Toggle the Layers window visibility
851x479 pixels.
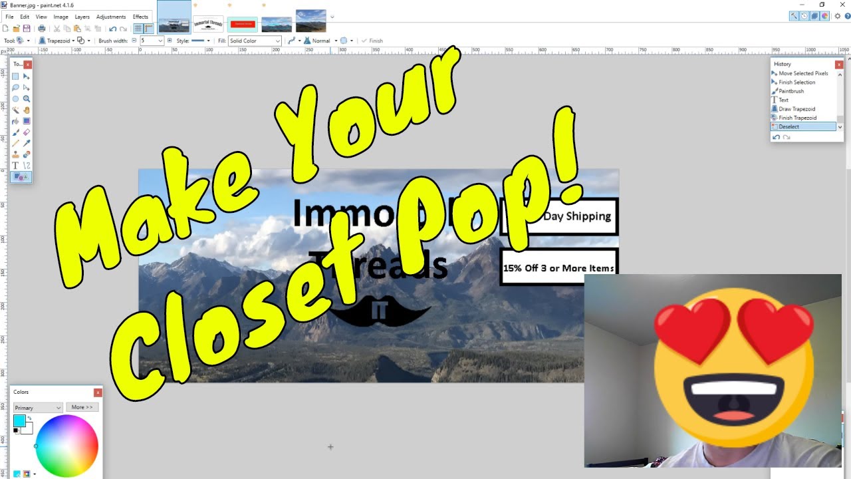coord(814,16)
